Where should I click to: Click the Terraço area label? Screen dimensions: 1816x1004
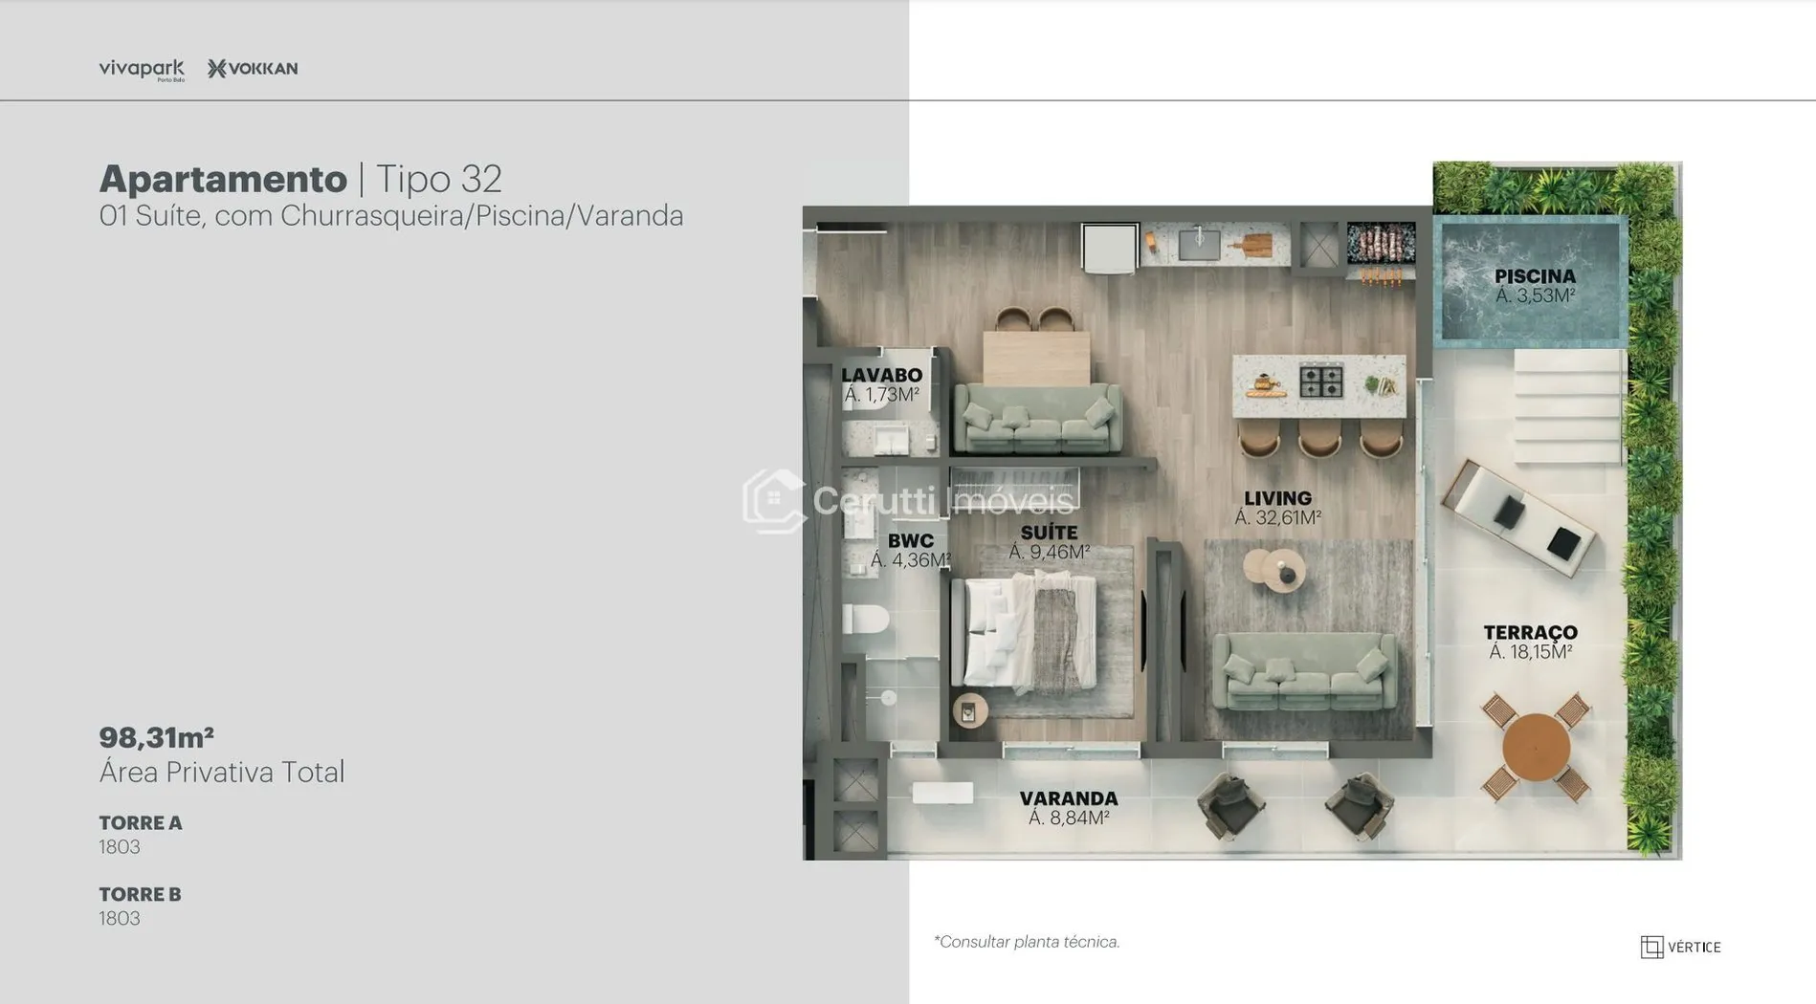(x=1530, y=642)
